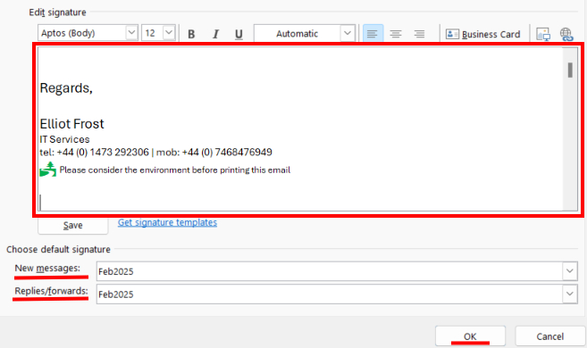Open the Automatic font color dropdown
The width and height of the screenshot is (587, 348).
point(348,33)
